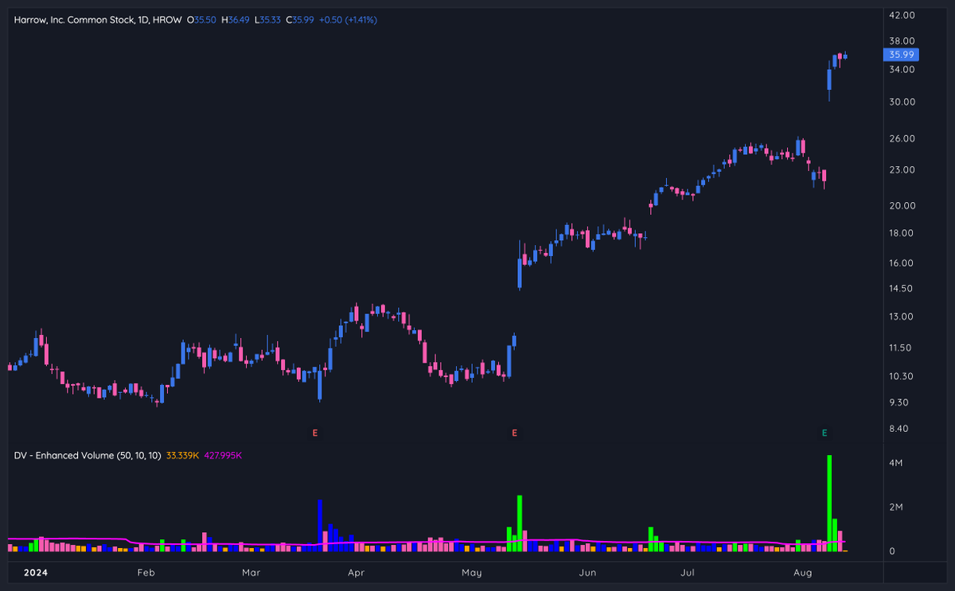Click the DV - Enhanced Volume indicator label
This screenshot has height=591, width=955.
[88, 455]
